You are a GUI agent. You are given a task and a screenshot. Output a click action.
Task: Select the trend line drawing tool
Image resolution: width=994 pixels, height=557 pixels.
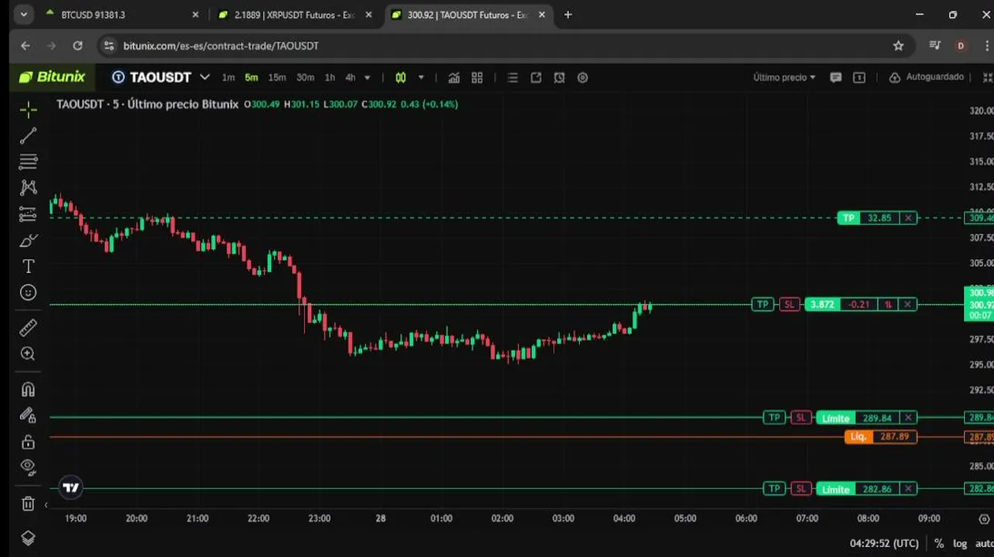point(29,136)
